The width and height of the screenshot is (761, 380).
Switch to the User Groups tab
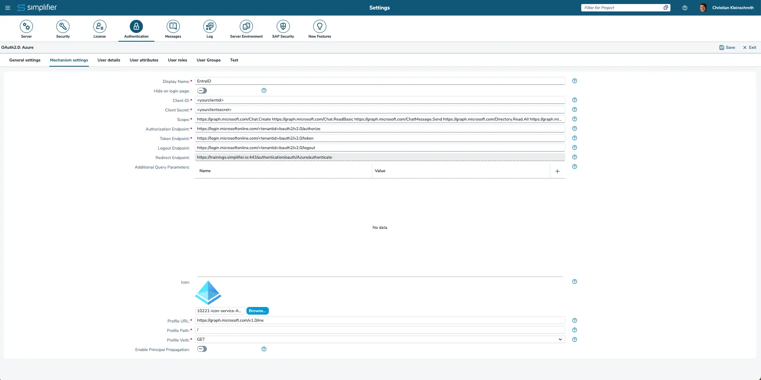click(x=208, y=60)
